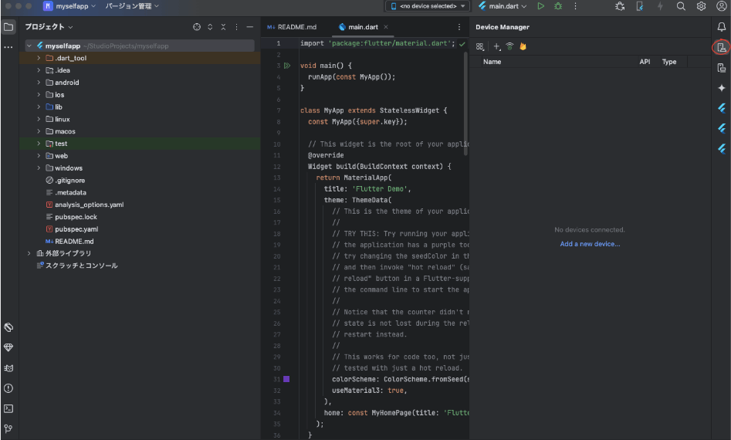This screenshot has width=731, height=440.
Task: Click the Select Opened File target icon
Action: tap(197, 27)
